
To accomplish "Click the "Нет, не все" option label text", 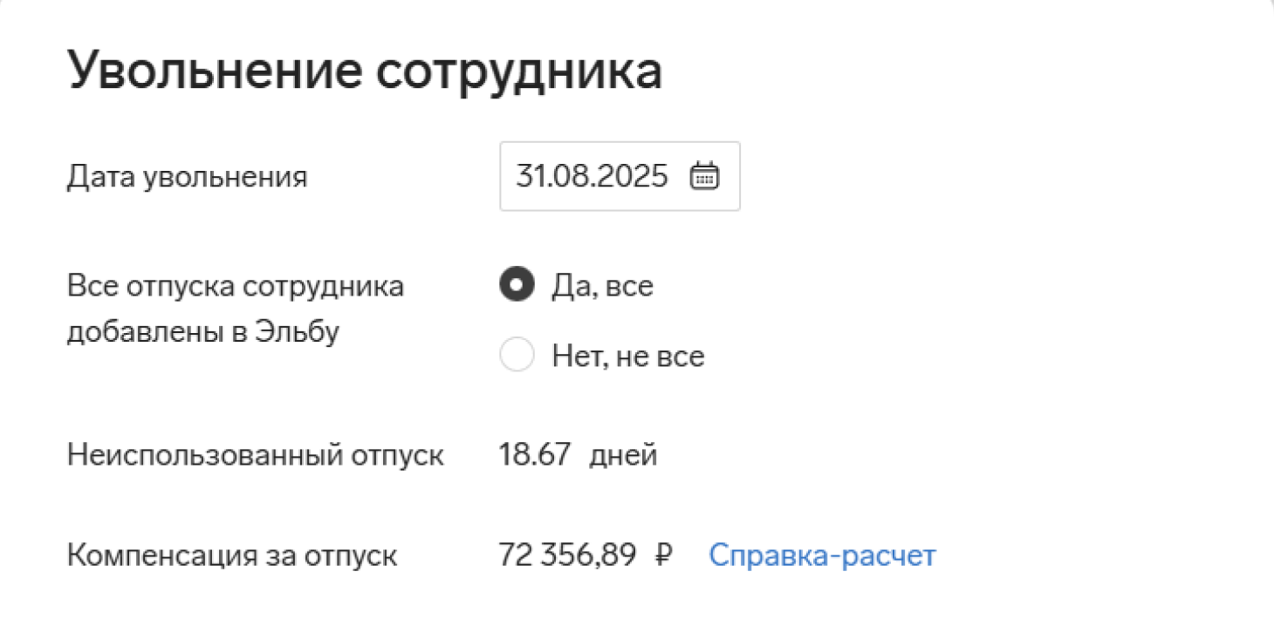I will point(627,356).
